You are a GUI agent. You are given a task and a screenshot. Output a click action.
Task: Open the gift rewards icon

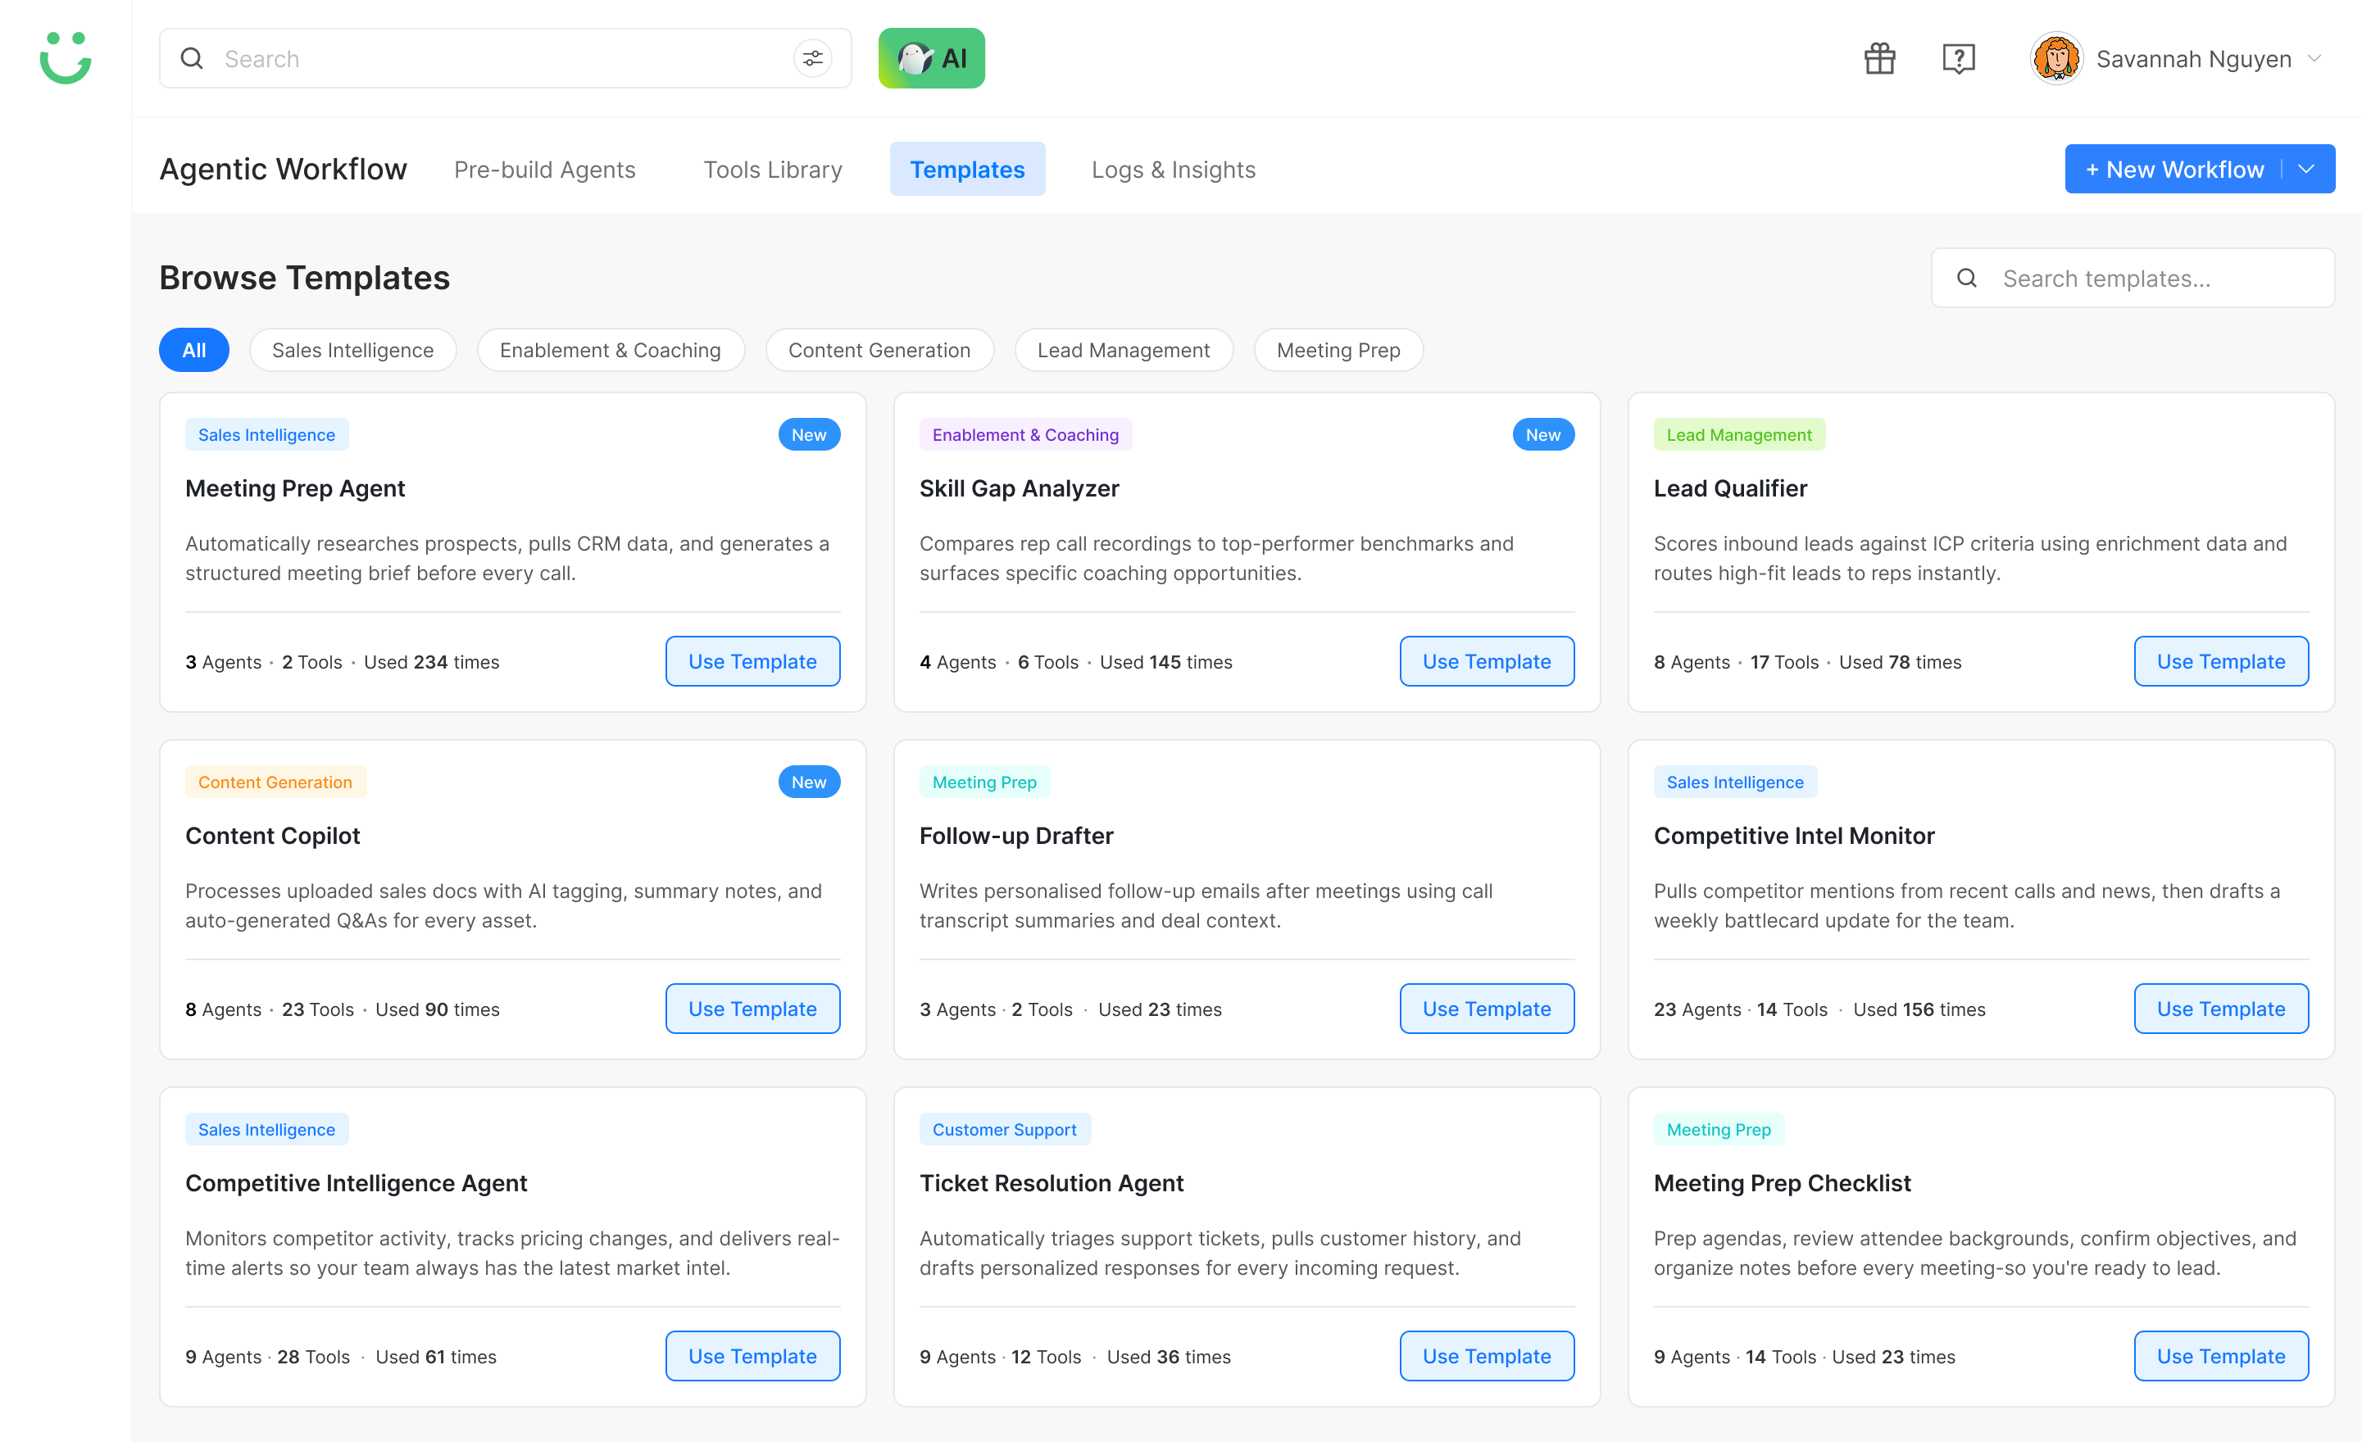(1878, 58)
